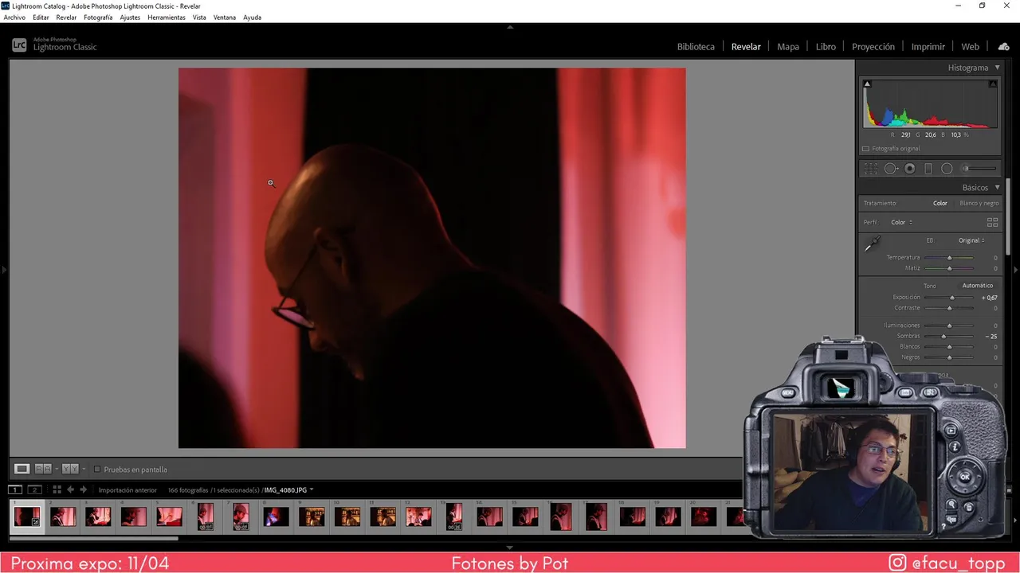Click the Automático tone button
This screenshot has width=1020, height=573.
(978, 286)
